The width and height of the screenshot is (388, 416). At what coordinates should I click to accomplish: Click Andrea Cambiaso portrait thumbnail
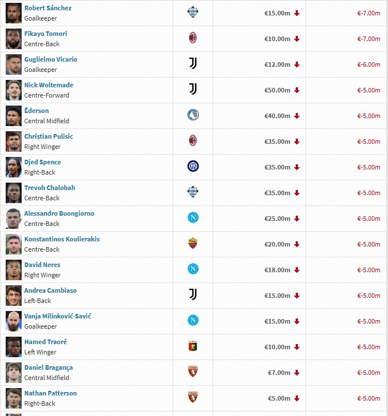pyautogui.click(x=14, y=296)
